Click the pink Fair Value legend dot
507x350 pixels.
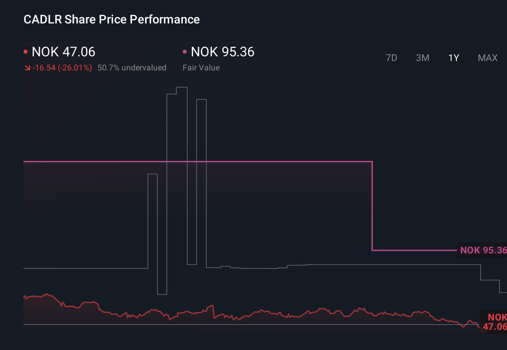click(185, 51)
